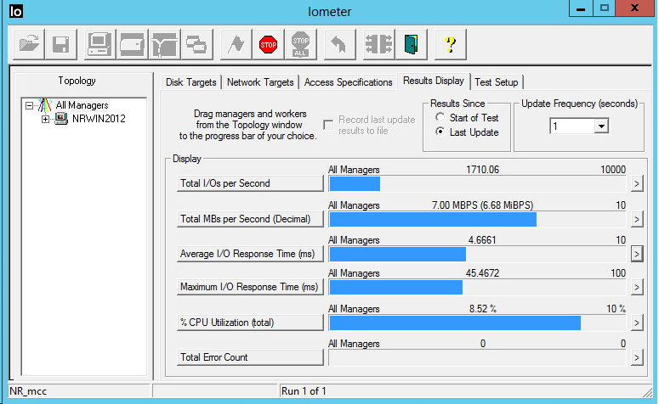
Task: Expand the NRWIN2012 manager node
Action: coord(45,119)
